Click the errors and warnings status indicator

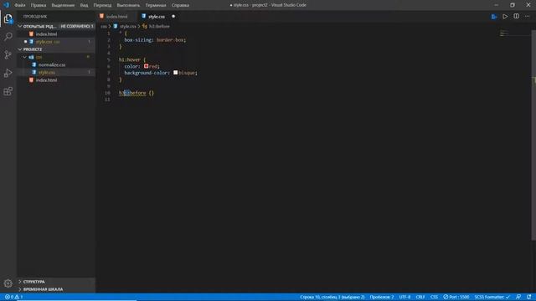point(13,297)
